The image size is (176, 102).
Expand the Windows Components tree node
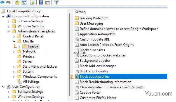[14, 77]
